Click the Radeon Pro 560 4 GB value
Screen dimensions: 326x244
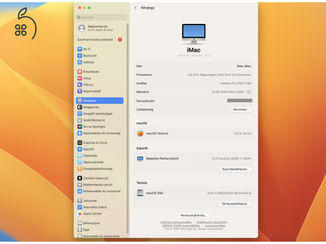[x=235, y=83]
